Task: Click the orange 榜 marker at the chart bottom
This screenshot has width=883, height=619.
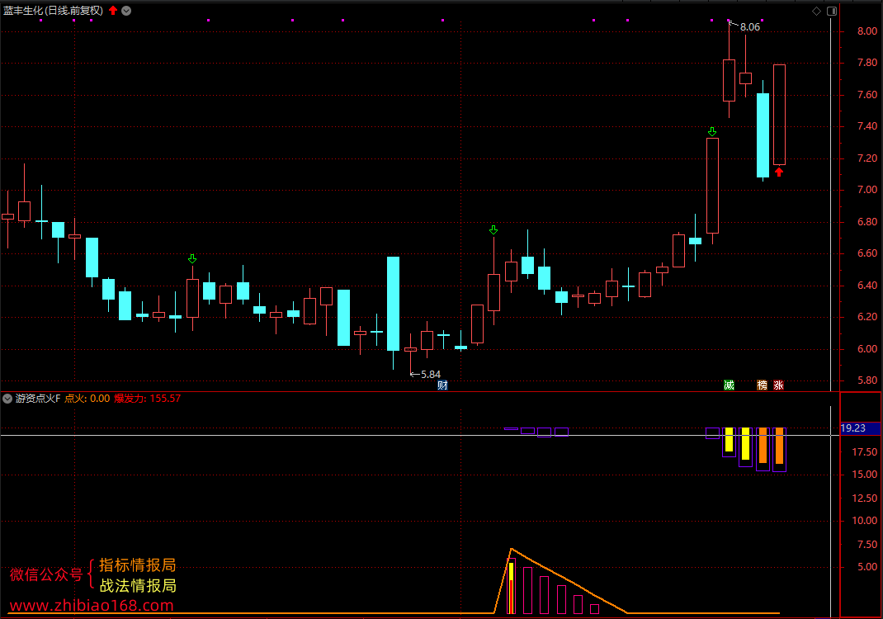Action: click(762, 385)
